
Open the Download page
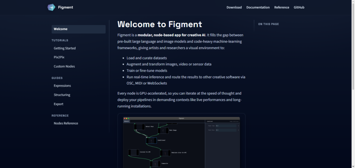pyautogui.click(x=234, y=7)
